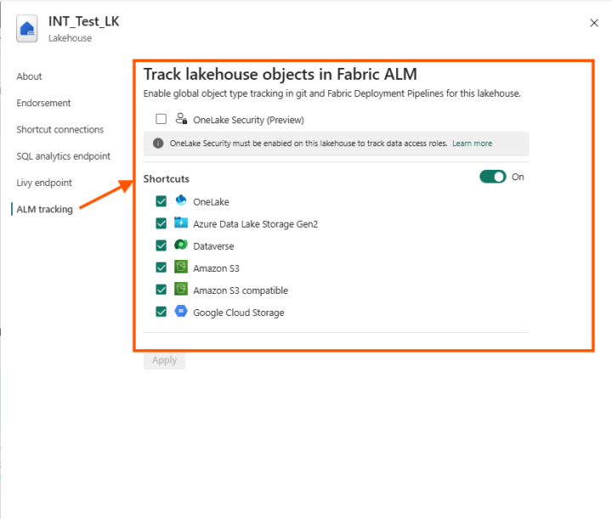Click the OneLake shortcut icon

[x=181, y=200]
